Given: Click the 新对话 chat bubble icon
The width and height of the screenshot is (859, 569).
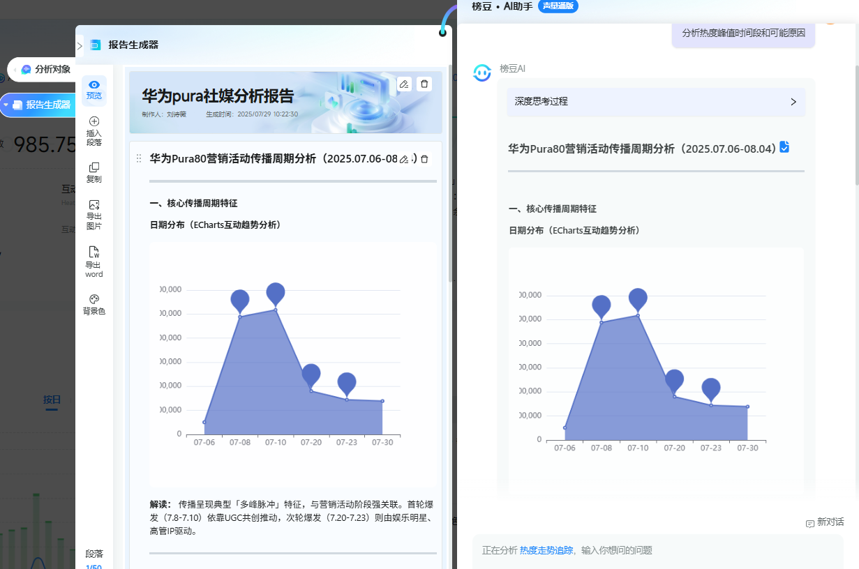Looking at the screenshot, I should pyautogui.click(x=810, y=523).
